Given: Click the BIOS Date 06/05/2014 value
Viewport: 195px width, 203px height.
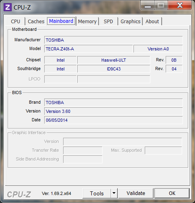Looking at the screenshot, I should pos(113,120).
